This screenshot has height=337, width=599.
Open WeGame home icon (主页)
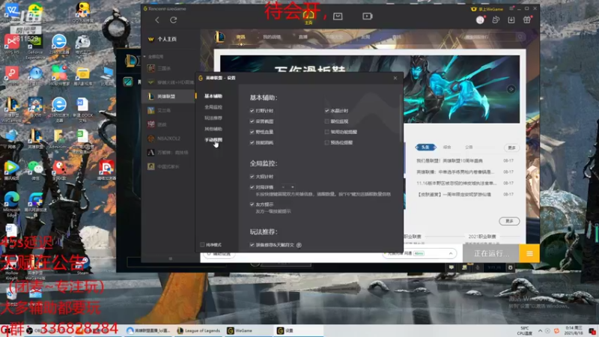[x=308, y=16]
